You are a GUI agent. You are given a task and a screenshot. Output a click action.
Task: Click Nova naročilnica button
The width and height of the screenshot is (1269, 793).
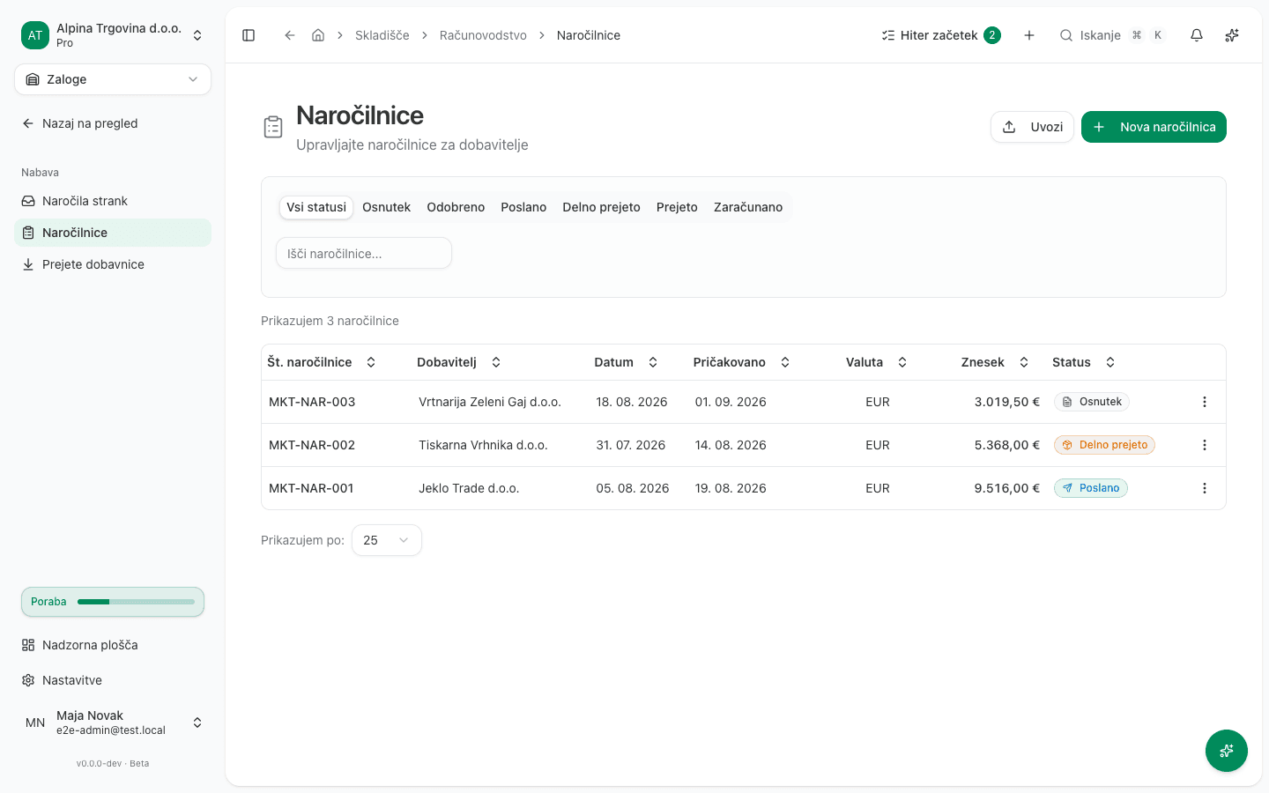(1154, 127)
